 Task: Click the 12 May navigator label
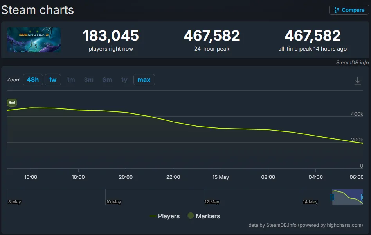pos(212,202)
